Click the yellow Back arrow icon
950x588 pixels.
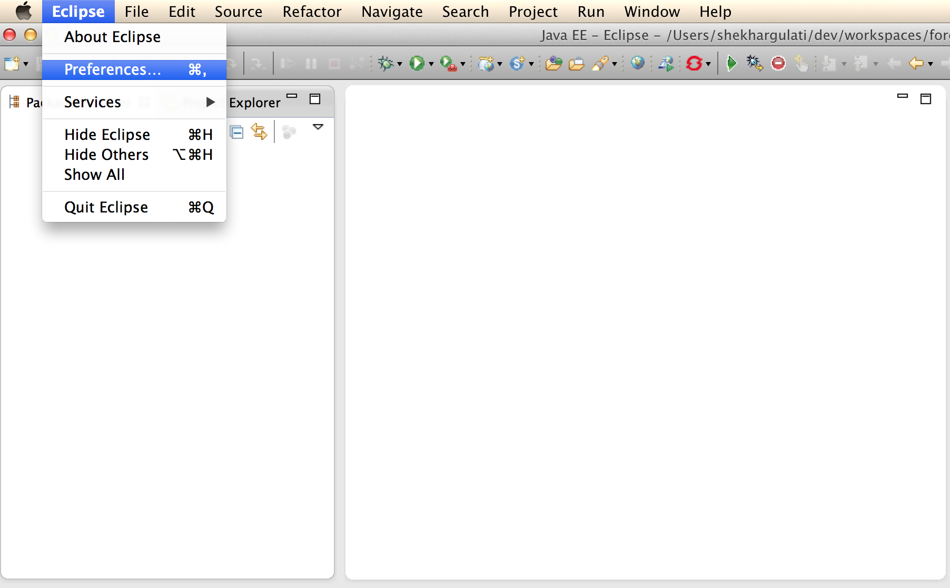[916, 64]
